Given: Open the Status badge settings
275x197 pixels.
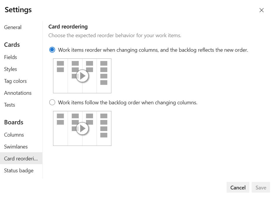Looking at the screenshot, I should click(x=19, y=171).
